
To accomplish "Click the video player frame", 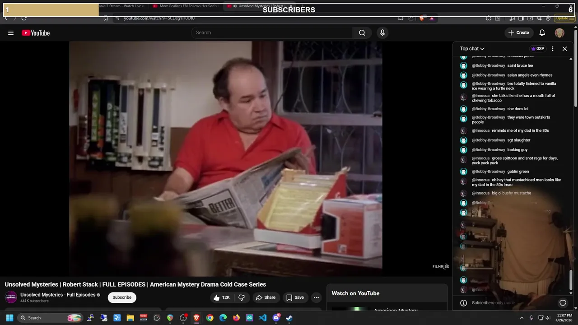I will 226,158.
